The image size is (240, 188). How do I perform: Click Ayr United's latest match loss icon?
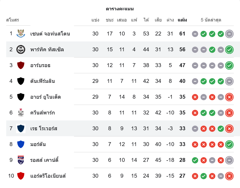(x=229, y=97)
